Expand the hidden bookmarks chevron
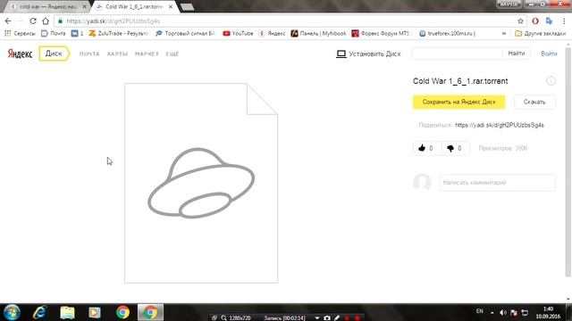The height and width of the screenshot is (321, 572). (x=504, y=33)
